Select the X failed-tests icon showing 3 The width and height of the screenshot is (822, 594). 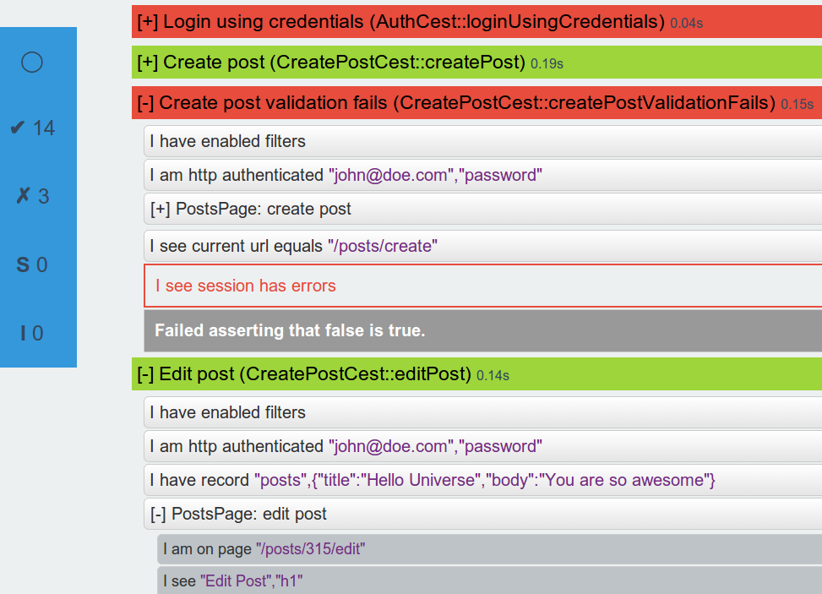tap(30, 196)
